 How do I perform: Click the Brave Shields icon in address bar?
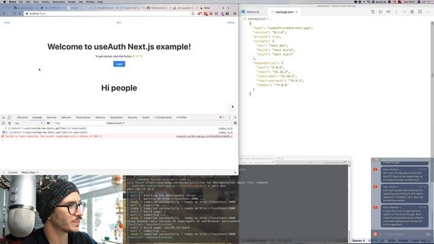193,14
